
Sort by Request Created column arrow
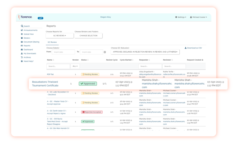203,60
